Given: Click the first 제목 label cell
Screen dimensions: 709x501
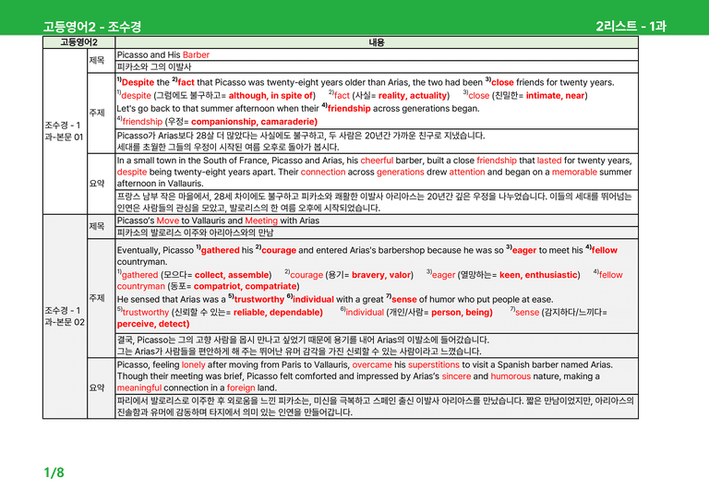Looking at the screenshot, I should click(x=101, y=61).
